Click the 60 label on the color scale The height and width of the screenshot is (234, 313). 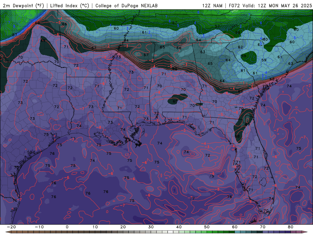pos(235,227)
